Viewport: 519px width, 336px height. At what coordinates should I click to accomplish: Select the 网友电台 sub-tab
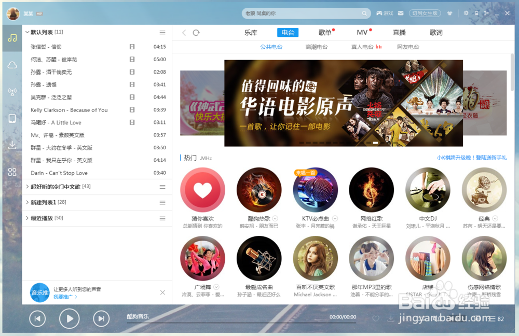pyautogui.click(x=408, y=47)
